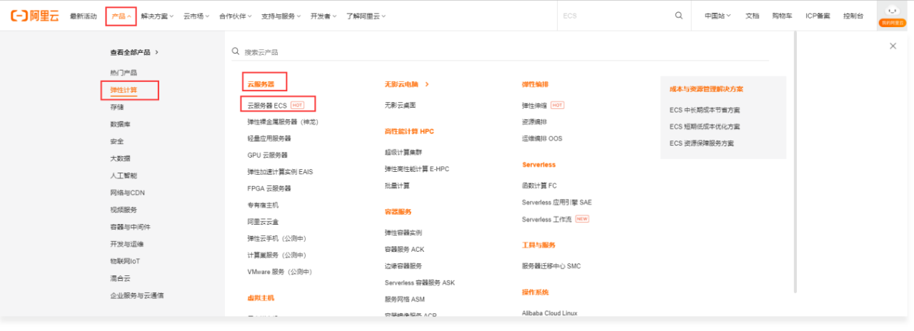Click the magnifier icon in top search bar
Viewport: 914px width, 331px height.
click(678, 16)
